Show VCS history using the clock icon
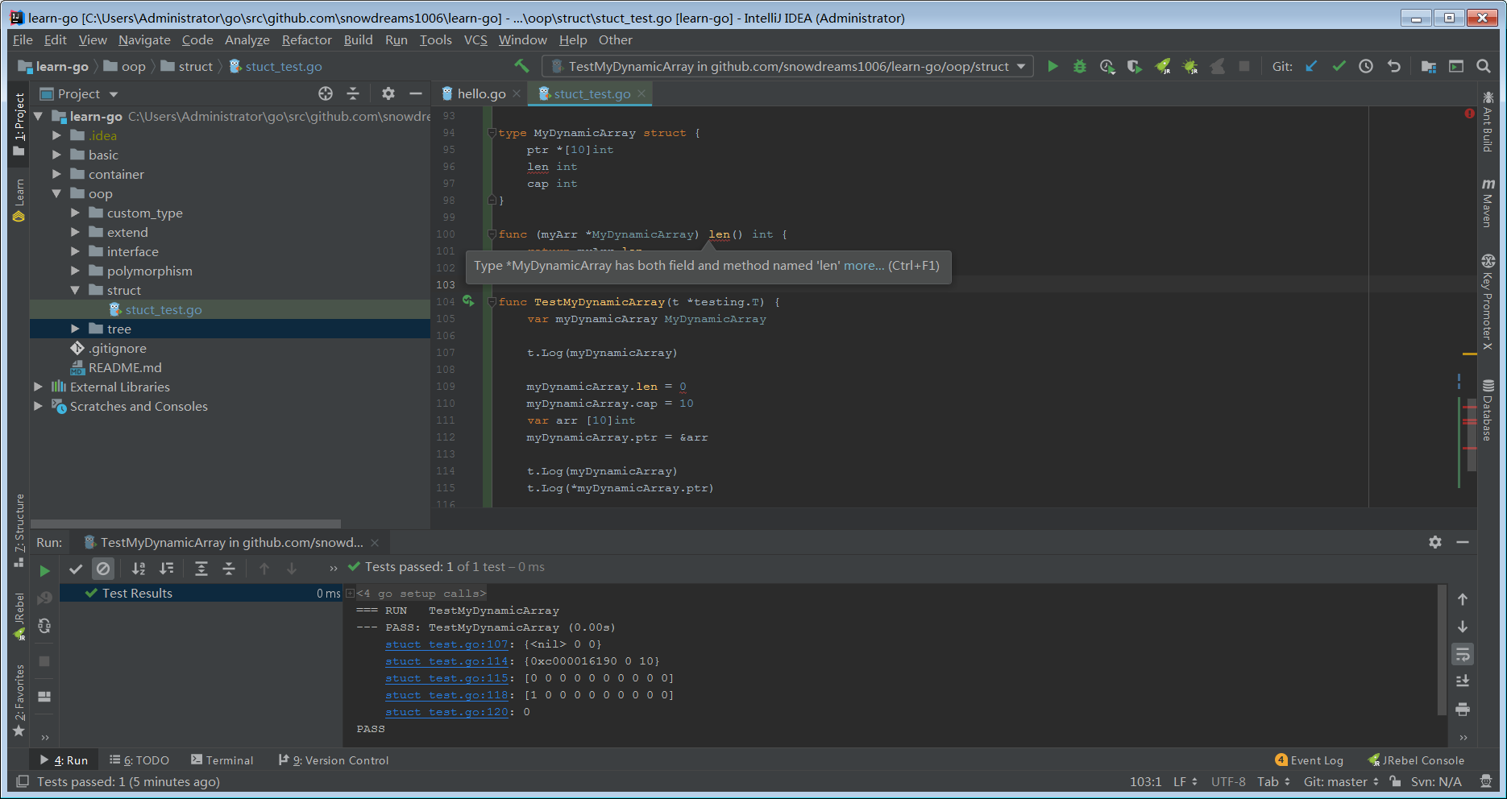This screenshot has width=1507, height=799. click(x=1366, y=66)
